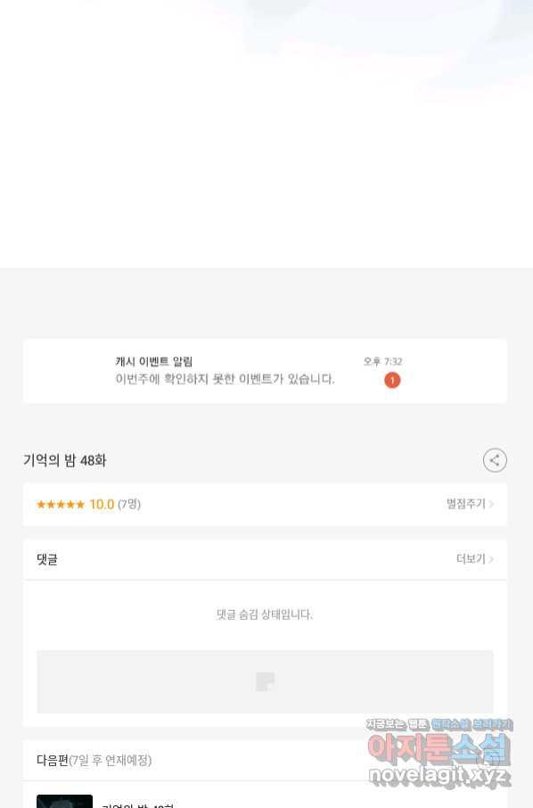Select the 댓글 section header

47,559
